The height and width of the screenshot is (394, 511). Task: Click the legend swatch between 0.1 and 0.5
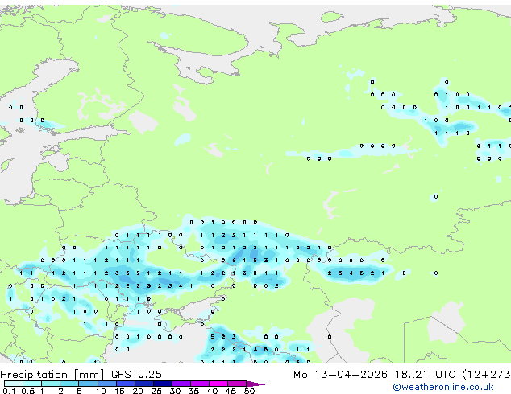click(x=14, y=384)
